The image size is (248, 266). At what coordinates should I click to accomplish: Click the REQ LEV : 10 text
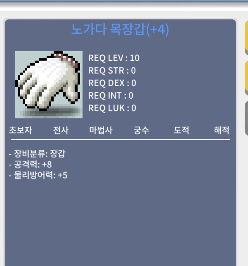click(x=114, y=58)
